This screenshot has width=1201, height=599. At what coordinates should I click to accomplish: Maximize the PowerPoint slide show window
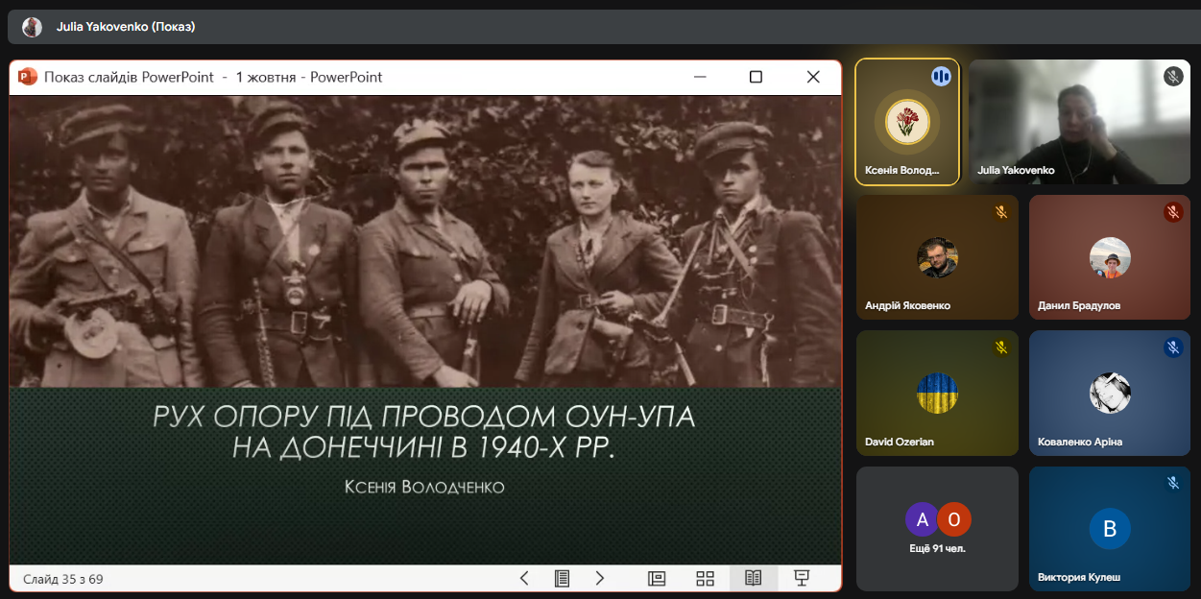click(x=756, y=77)
